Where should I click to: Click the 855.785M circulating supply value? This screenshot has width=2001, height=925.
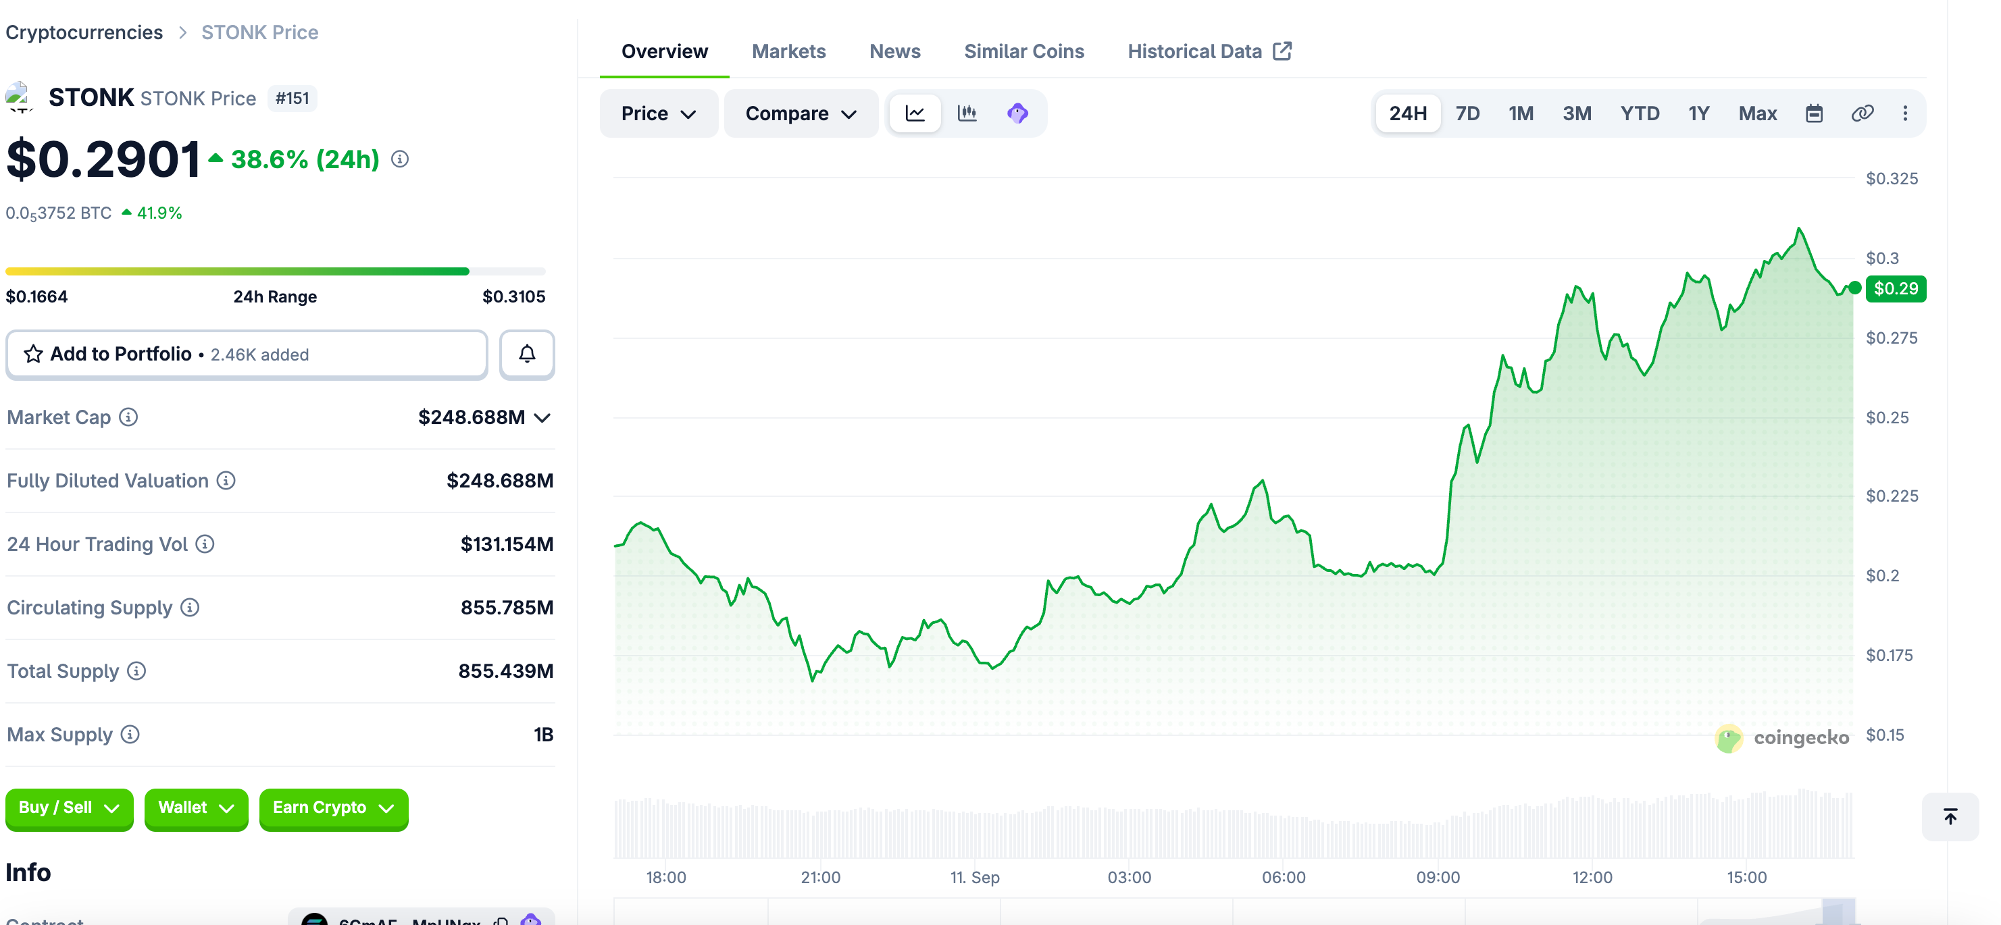point(507,608)
